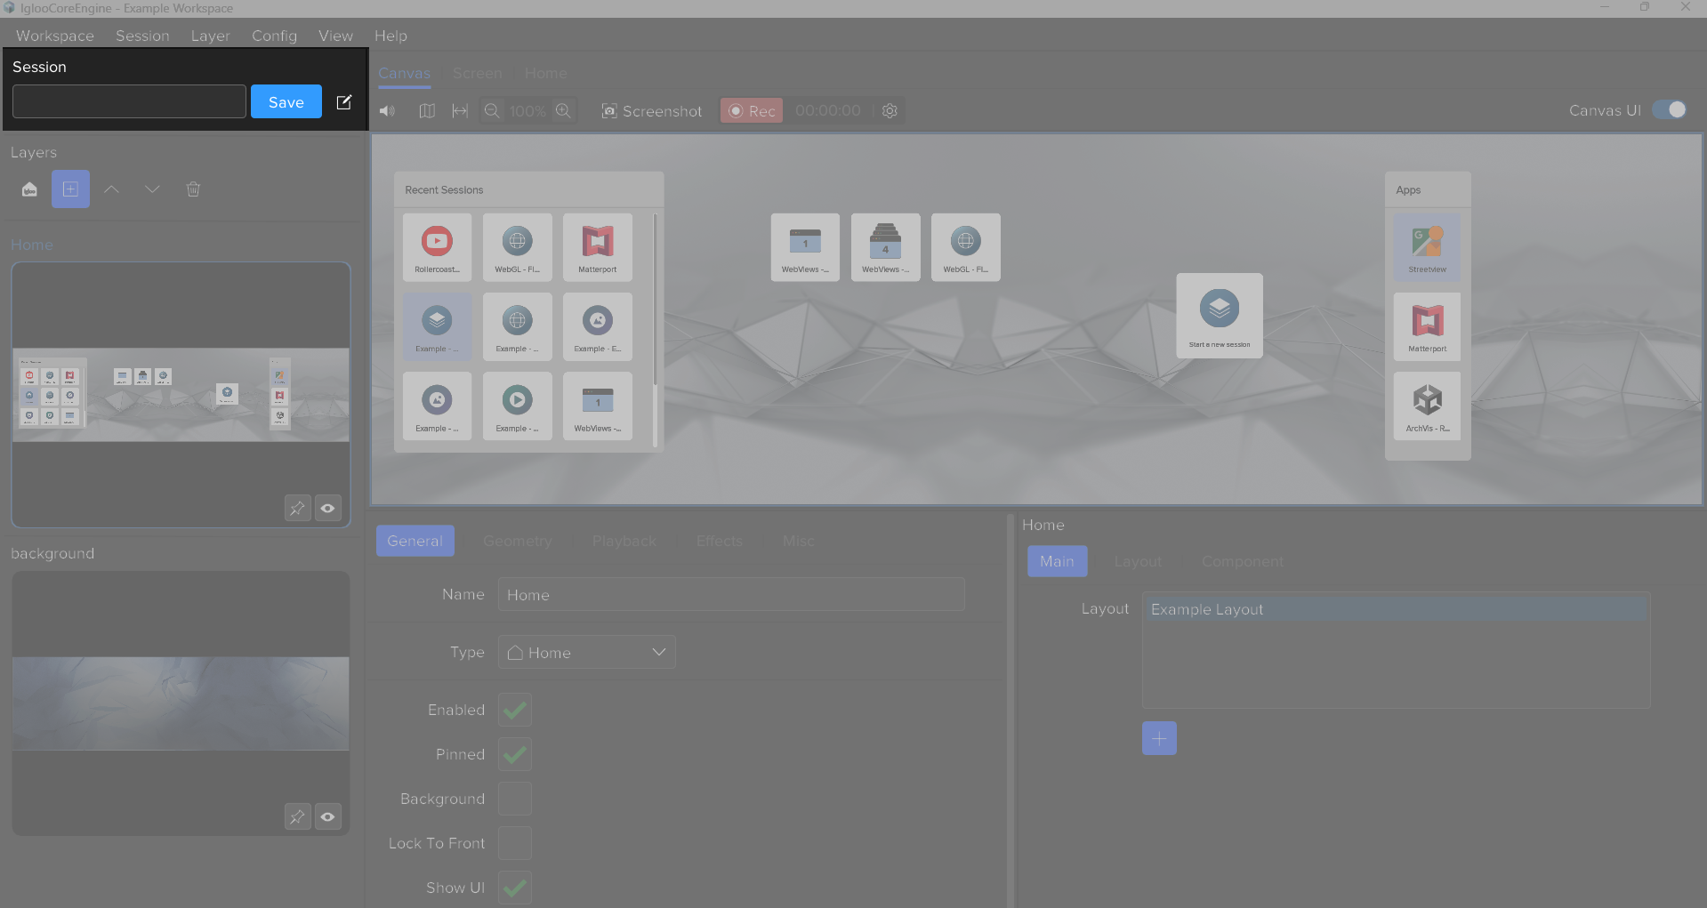
Task: Open the Type dropdown showing Home
Action: coord(586,652)
